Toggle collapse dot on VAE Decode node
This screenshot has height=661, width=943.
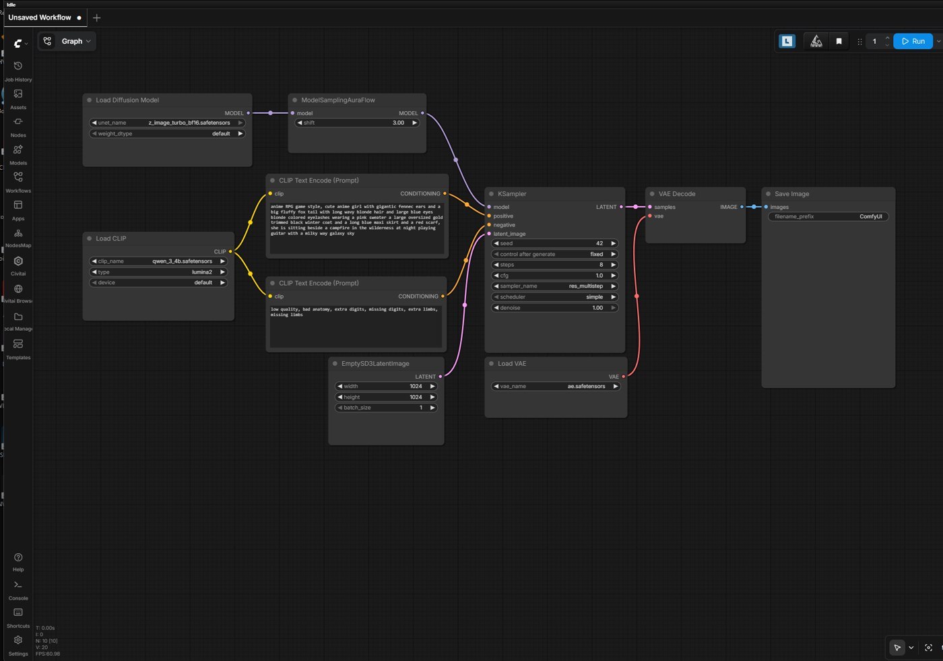[x=652, y=194]
